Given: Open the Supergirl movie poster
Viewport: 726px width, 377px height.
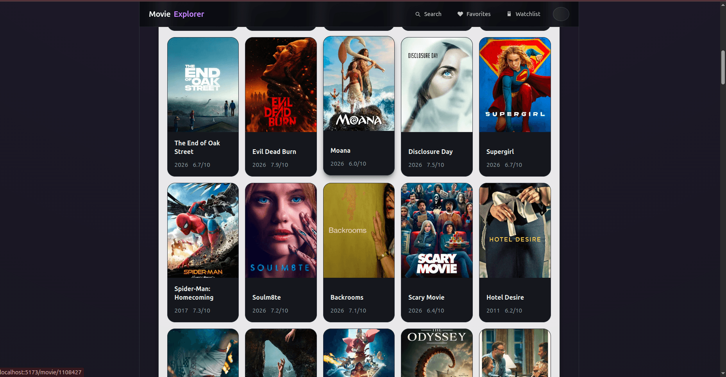Looking at the screenshot, I should (x=515, y=85).
